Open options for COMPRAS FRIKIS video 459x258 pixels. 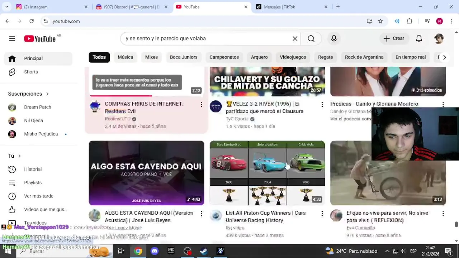tap(202, 104)
